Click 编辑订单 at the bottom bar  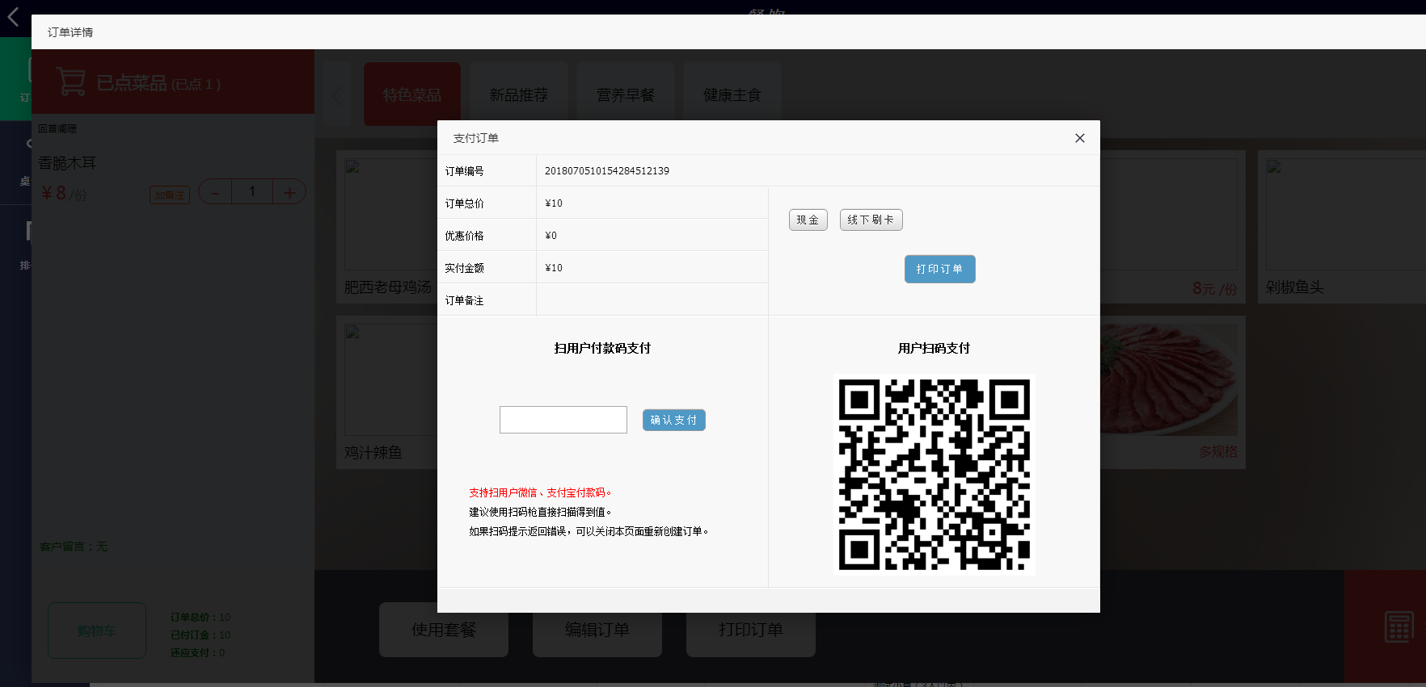coord(597,630)
